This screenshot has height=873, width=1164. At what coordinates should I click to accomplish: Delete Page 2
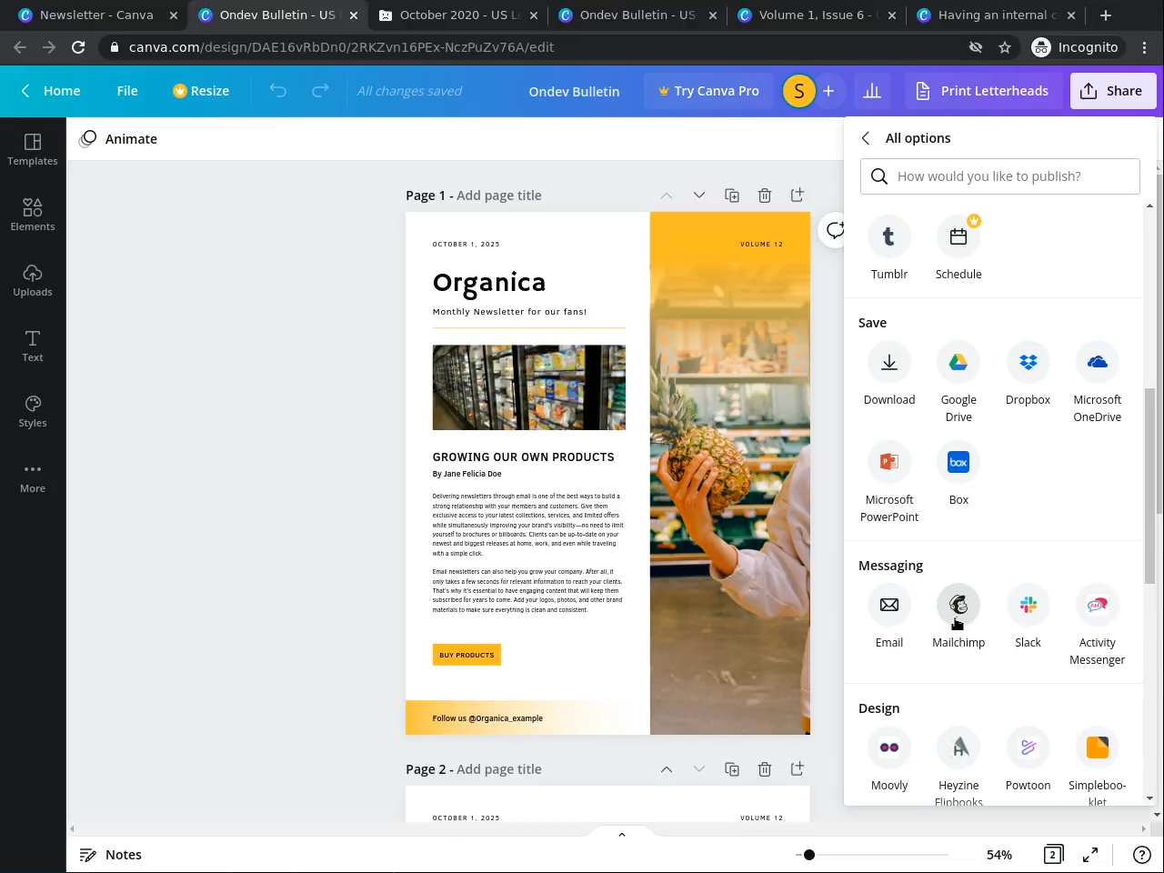pyautogui.click(x=765, y=769)
